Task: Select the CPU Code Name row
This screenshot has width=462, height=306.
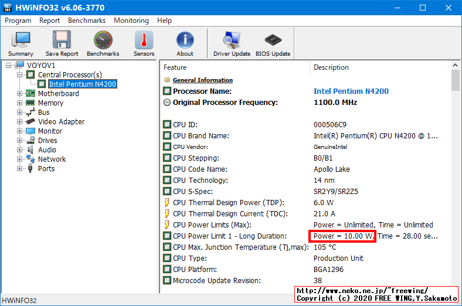Action: [x=305, y=169]
